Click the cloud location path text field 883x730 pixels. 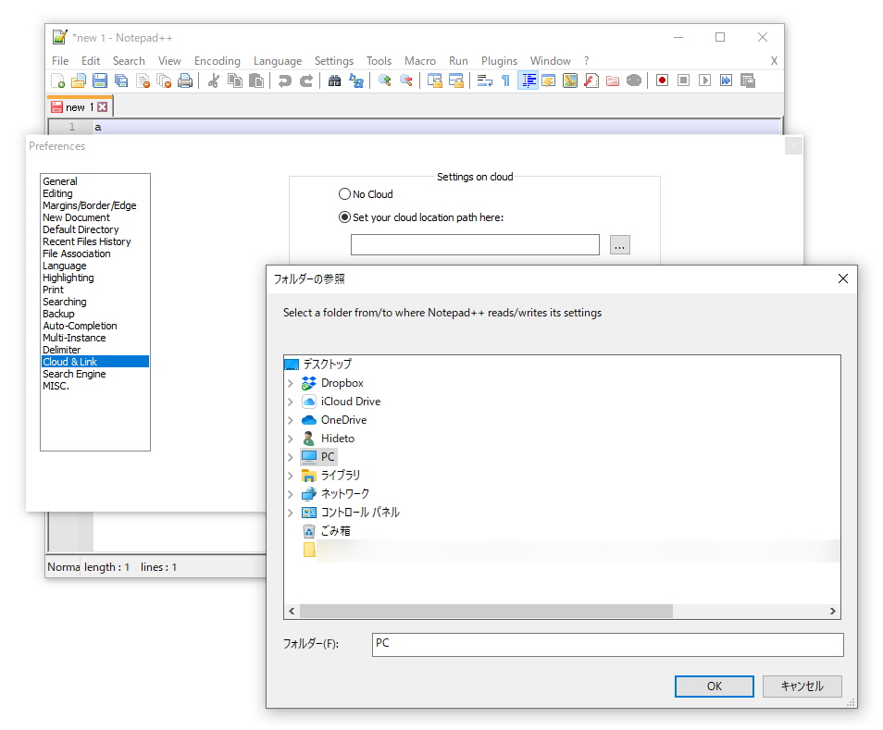click(x=475, y=245)
